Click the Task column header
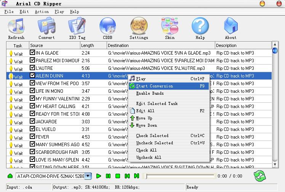Image resolution: width=285 pixels, height=192 pixels. tap(18, 45)
